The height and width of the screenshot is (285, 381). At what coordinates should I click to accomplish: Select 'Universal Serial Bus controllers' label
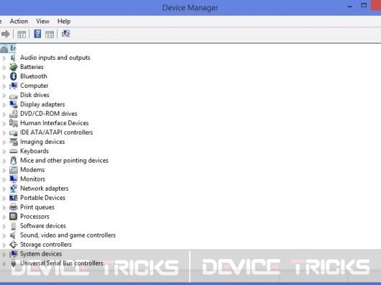click(x=62, y=263)
